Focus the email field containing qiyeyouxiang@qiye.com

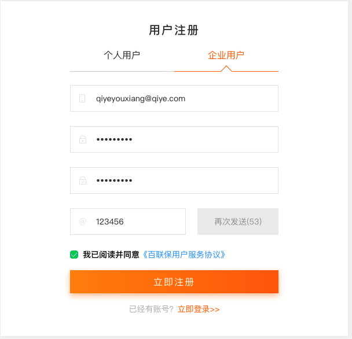(174, 98)
